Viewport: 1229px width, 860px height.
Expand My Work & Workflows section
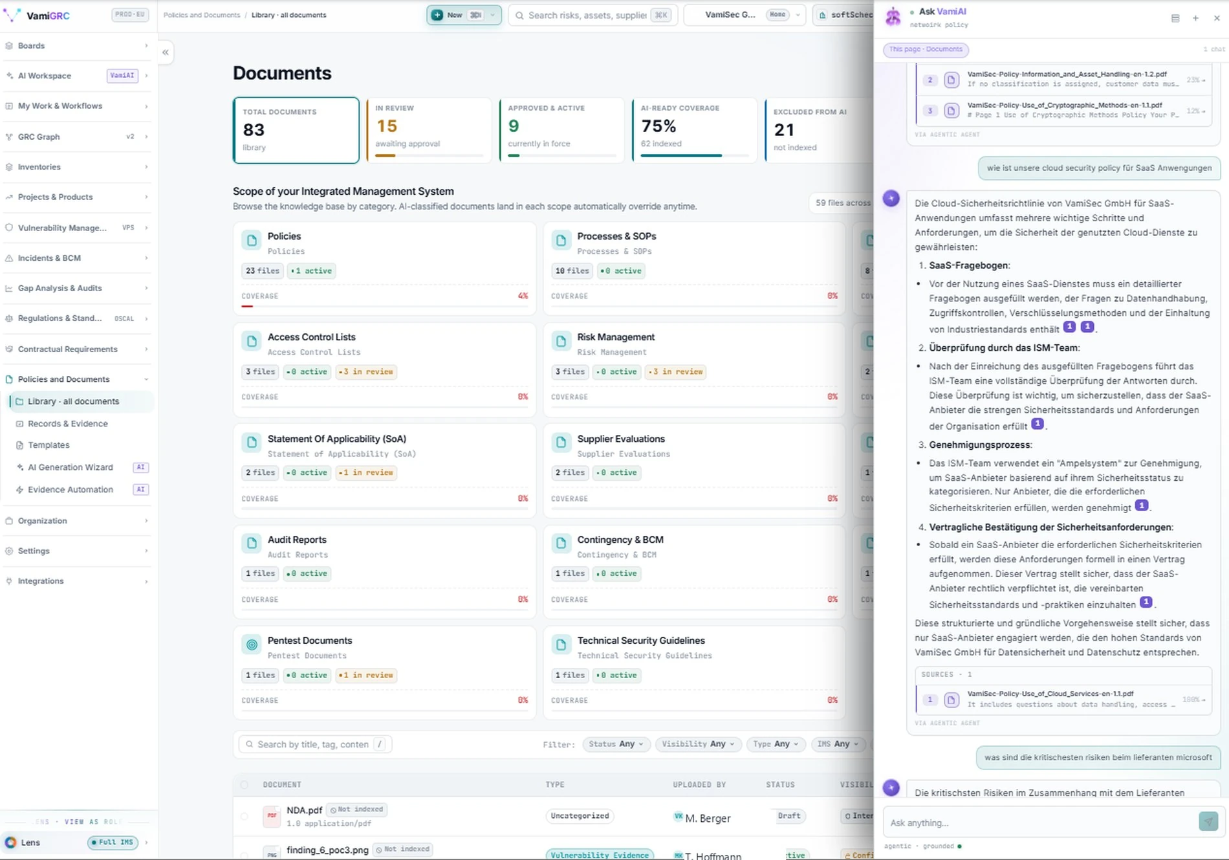78,106
